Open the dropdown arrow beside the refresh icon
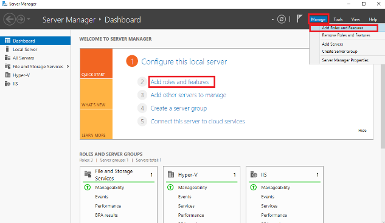The width and height of the screenshot is (385, 223). [x=272, y=19]
